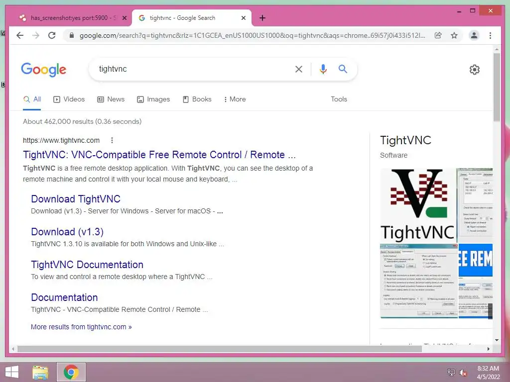Expand the More search categories
Viewport: 510px width, 382px height.
click(x=235, y=99)
